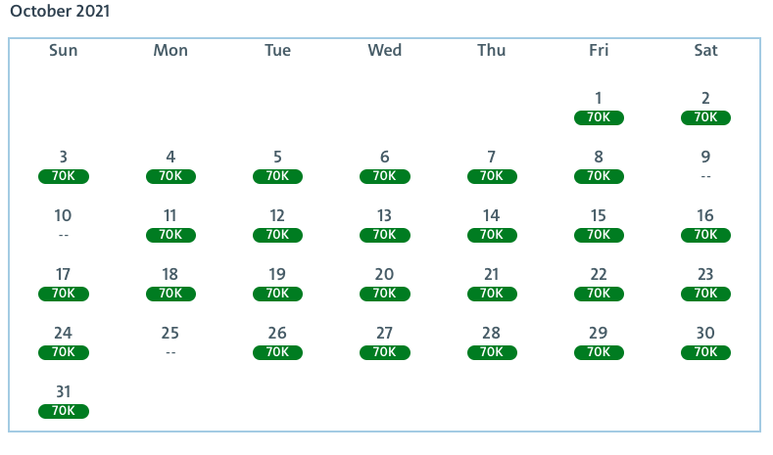Select Friday October 29
Screen dimensions: 773x455
click(599, 342)
